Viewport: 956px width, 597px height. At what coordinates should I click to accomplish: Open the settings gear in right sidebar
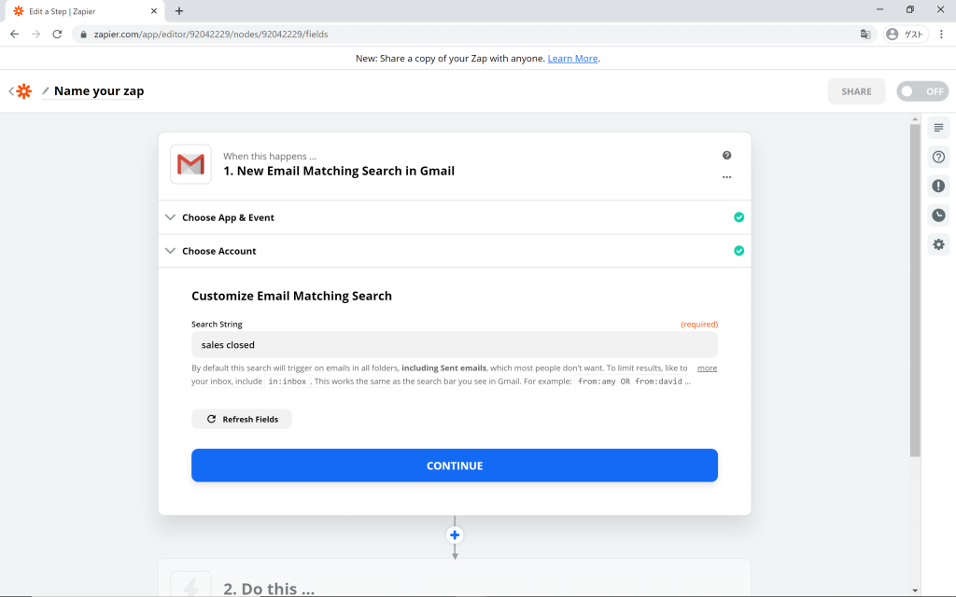938,244
